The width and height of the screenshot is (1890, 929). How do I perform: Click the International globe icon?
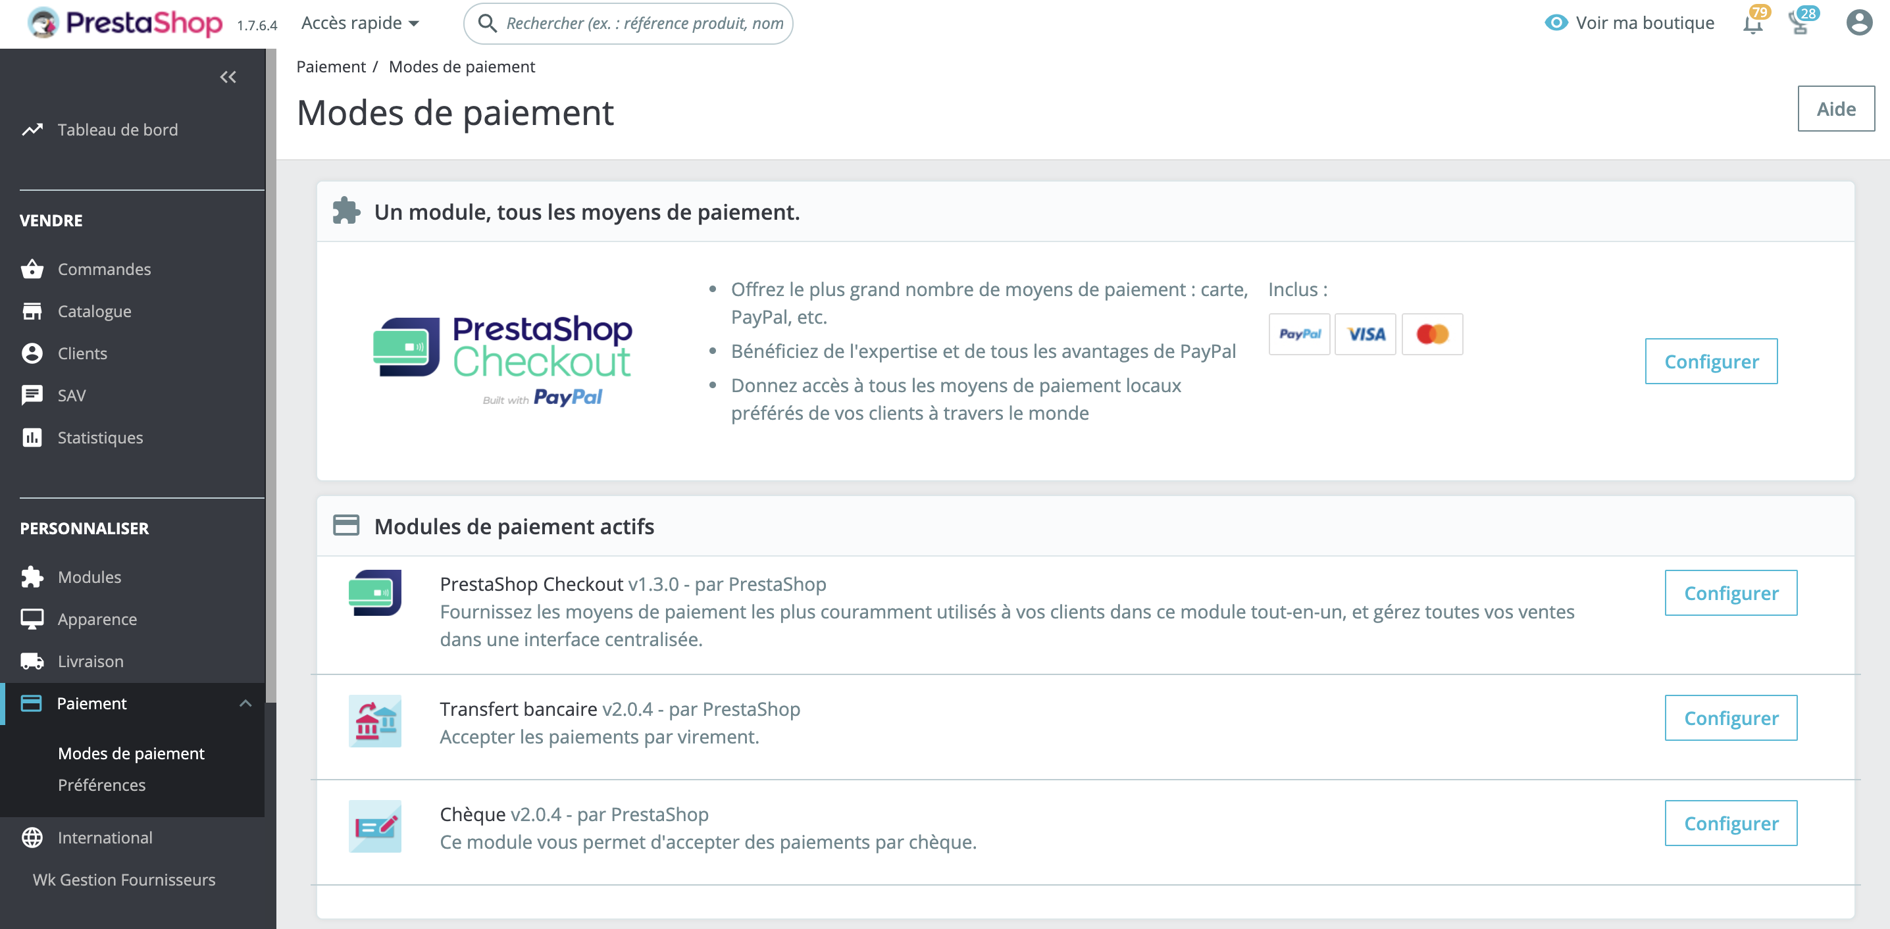[x=32, y=838]
